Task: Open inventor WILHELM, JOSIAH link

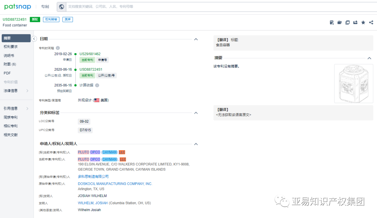Action: click(93, 203)
